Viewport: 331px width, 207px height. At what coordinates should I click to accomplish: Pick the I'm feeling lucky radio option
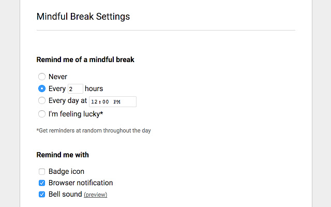[x=42, y=114]
